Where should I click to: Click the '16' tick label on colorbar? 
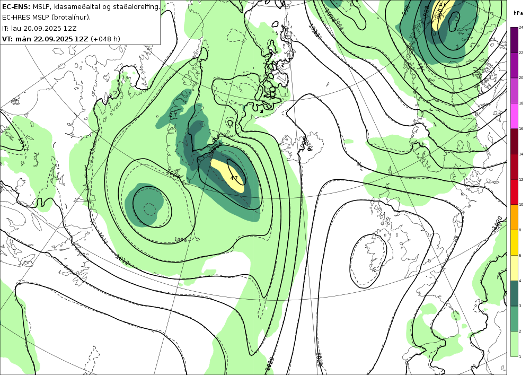pos(521,128)
